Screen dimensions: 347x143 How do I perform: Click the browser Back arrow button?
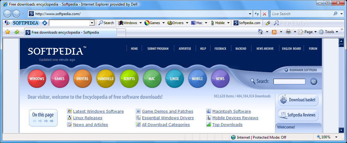point(7,14)
